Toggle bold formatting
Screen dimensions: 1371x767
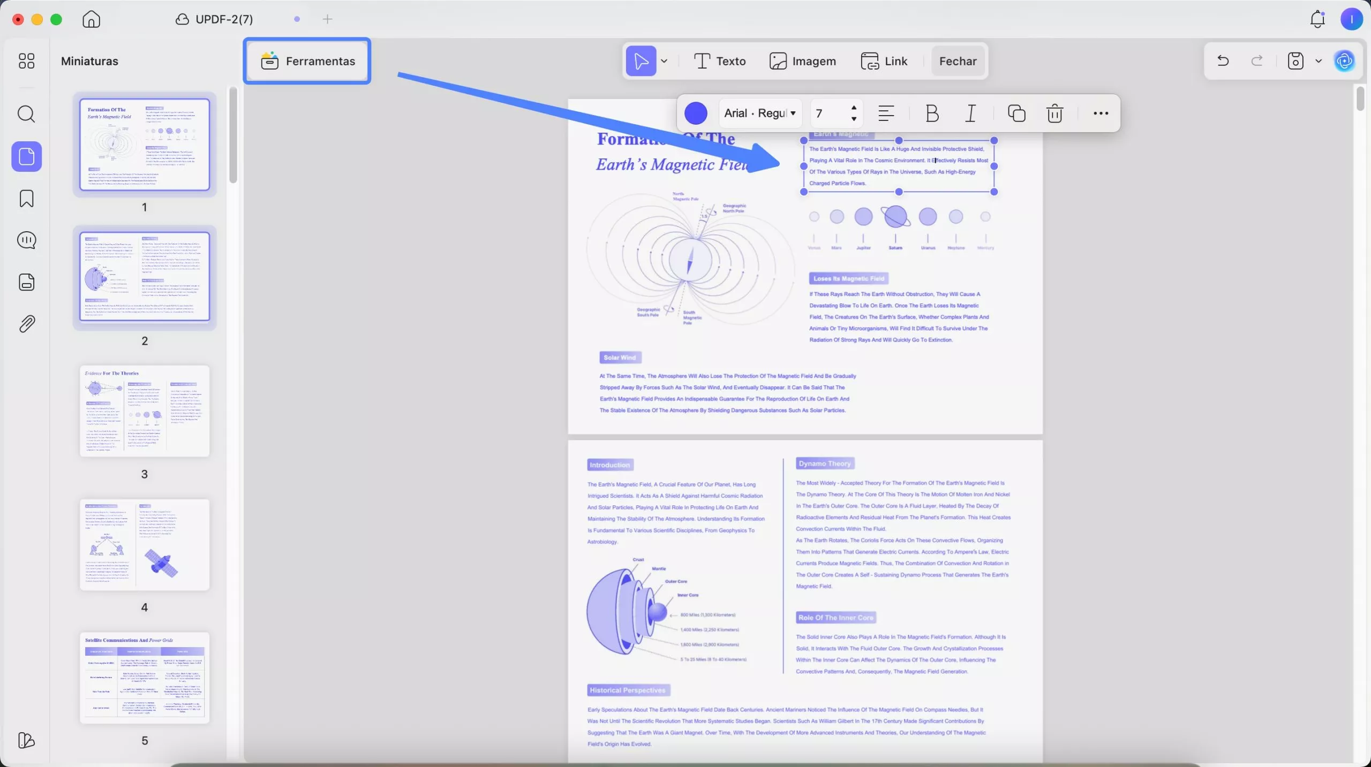[x=932, y=113]
